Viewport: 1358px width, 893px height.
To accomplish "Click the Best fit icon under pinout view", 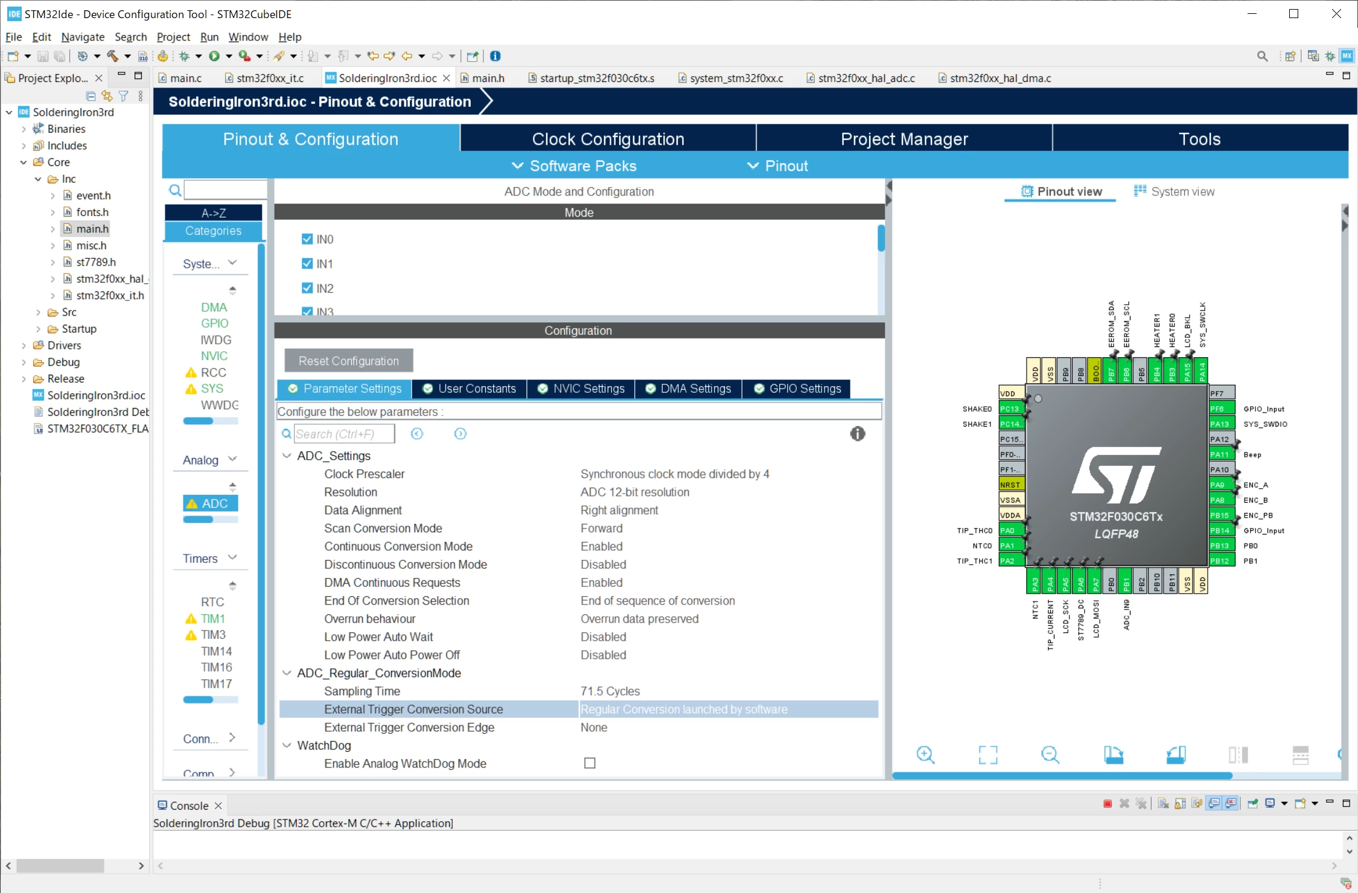I will [x=988, y=754].
